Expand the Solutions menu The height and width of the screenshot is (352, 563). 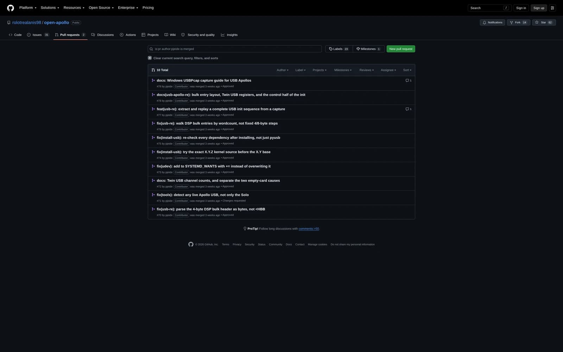pyautogui.click(x=50, y=8)
